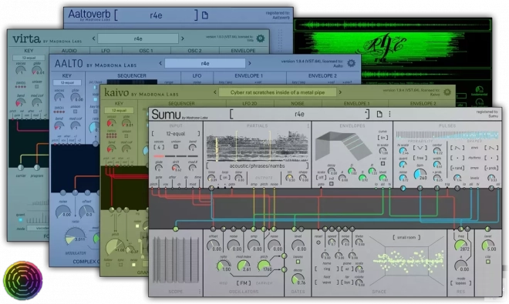Click the Sumu r4e preset name field
This screenshot has height=304, width=509.
pos(299,114)
